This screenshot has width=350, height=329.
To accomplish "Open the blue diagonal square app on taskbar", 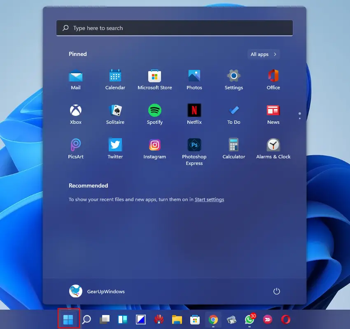I will pyautogui.click(x=141, y=320).
